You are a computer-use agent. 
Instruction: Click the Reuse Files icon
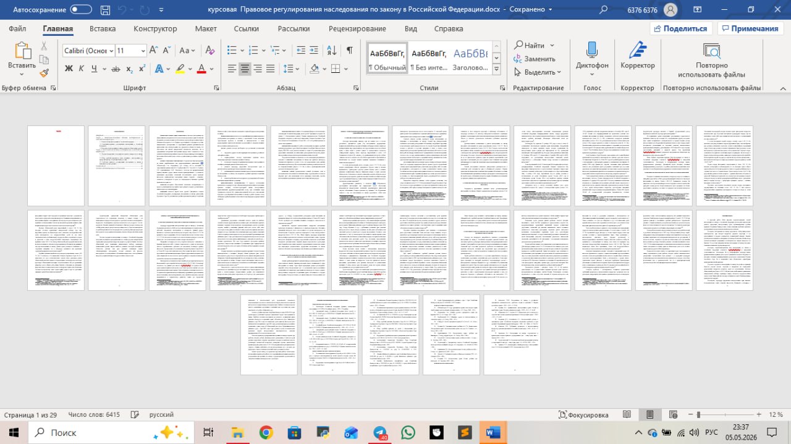pyautogui.click(x=711, y=51)
